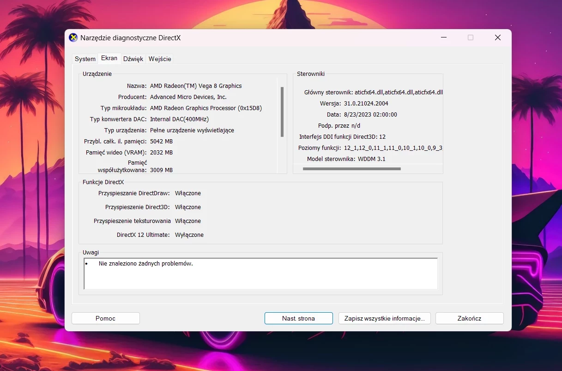Viewport: 562px width, 371px height.
Task: Click the Model sterownika: label
Action: click(332, 159)
